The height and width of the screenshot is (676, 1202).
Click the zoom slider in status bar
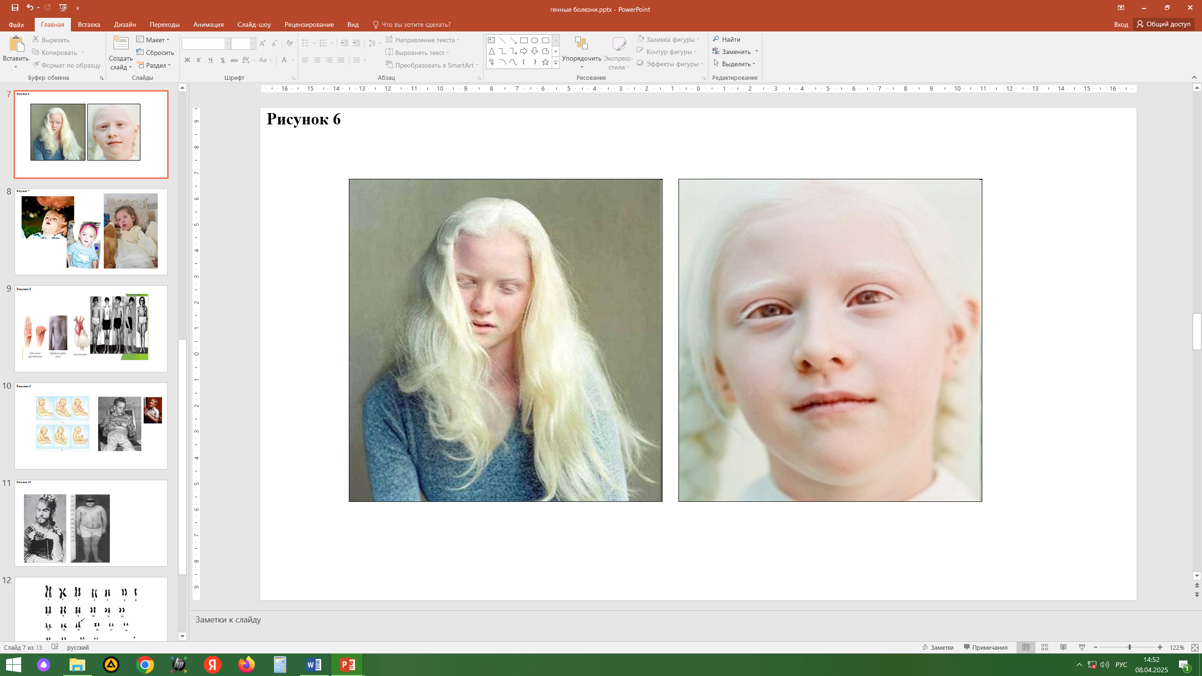coord(1129,647)
